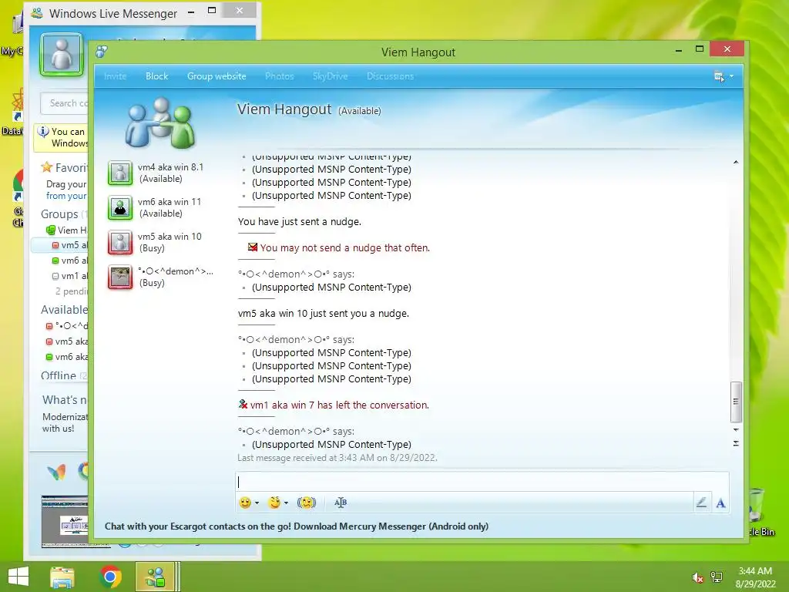The width and height of the screenshot is (789, 592).
Task: Click the Favorites star icon in Messenger
Action: click(47, 167)
